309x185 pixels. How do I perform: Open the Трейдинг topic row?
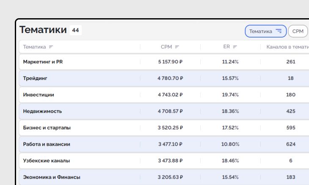(x=35, y=78)
